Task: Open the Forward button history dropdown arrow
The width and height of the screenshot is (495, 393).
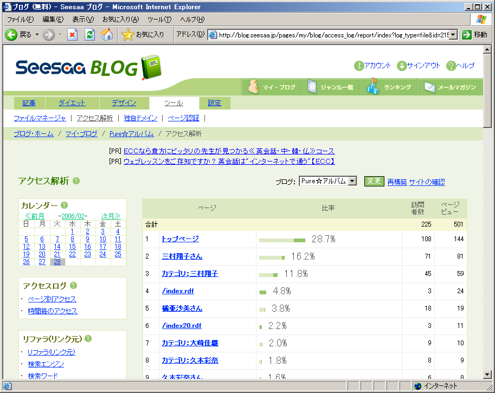Action: pos(60,34)
